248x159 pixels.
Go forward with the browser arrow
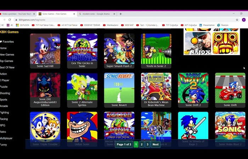point(4,20)
